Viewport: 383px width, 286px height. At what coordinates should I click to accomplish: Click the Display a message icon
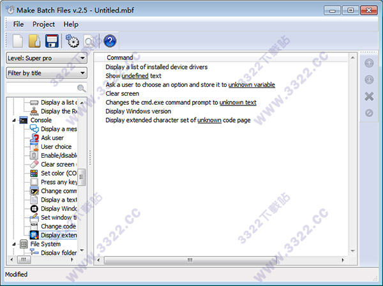tap(34, 129)
